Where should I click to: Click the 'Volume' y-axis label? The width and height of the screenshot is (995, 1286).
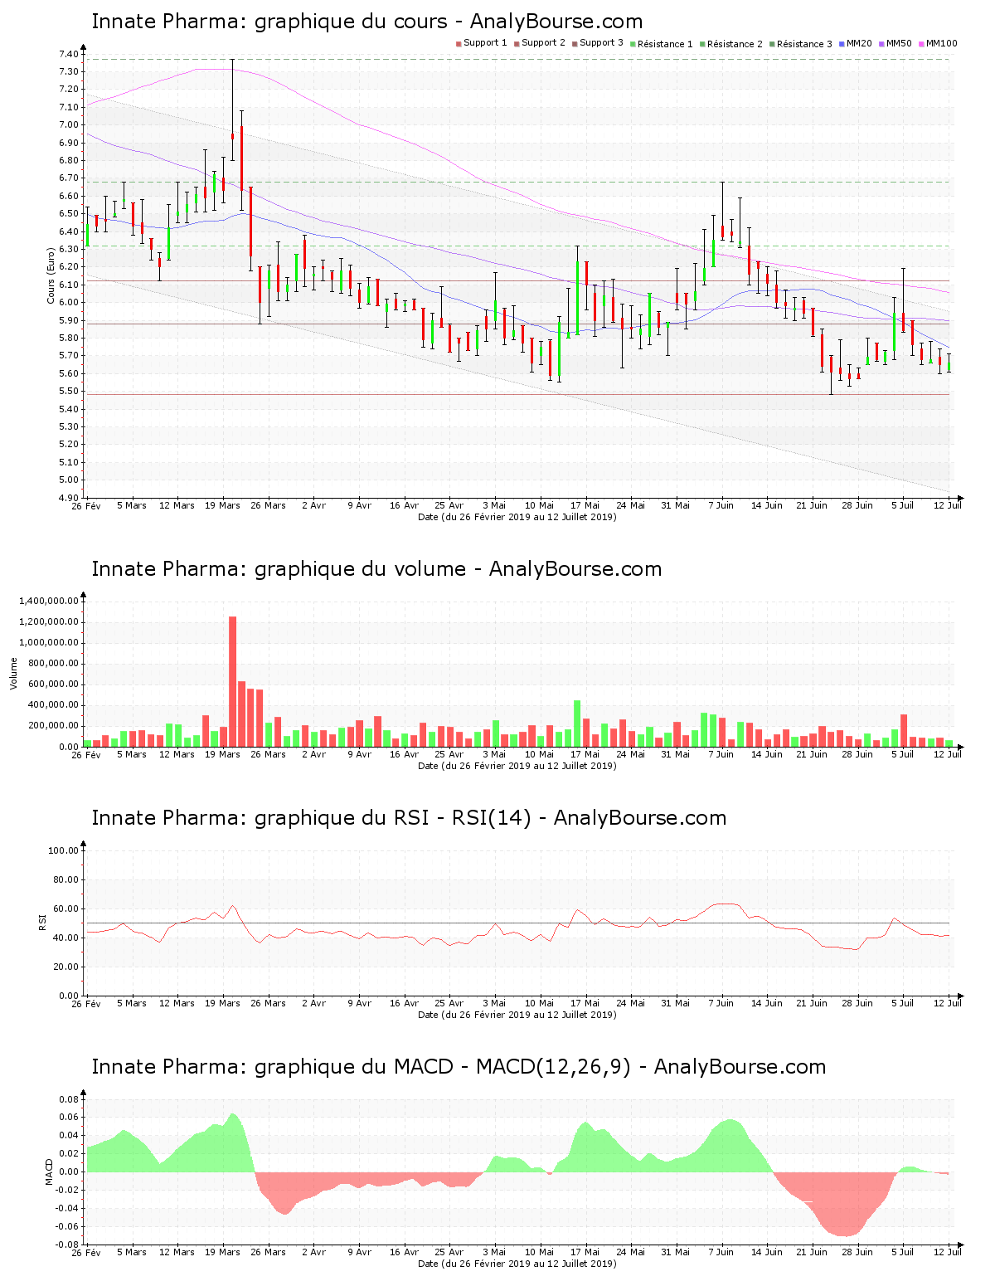[x=13, y=673]
